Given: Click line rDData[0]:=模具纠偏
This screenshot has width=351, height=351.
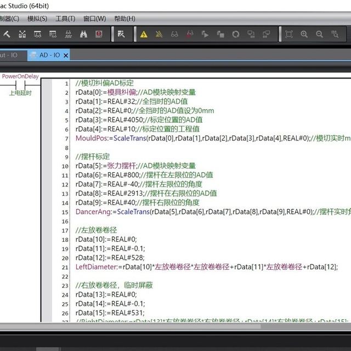Looking at the screenshot, I should pos(135,92).
